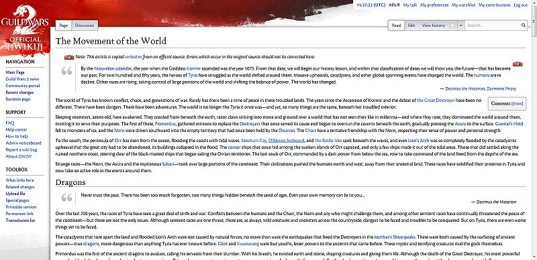Image resolution: width=537 pixels, height=260 pixels.
Task: Open Translation list link
Action: pyautogui.click(x=20, y=220)
